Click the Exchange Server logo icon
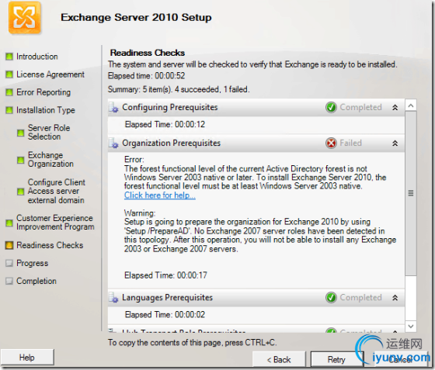 [x=24, y=17]
